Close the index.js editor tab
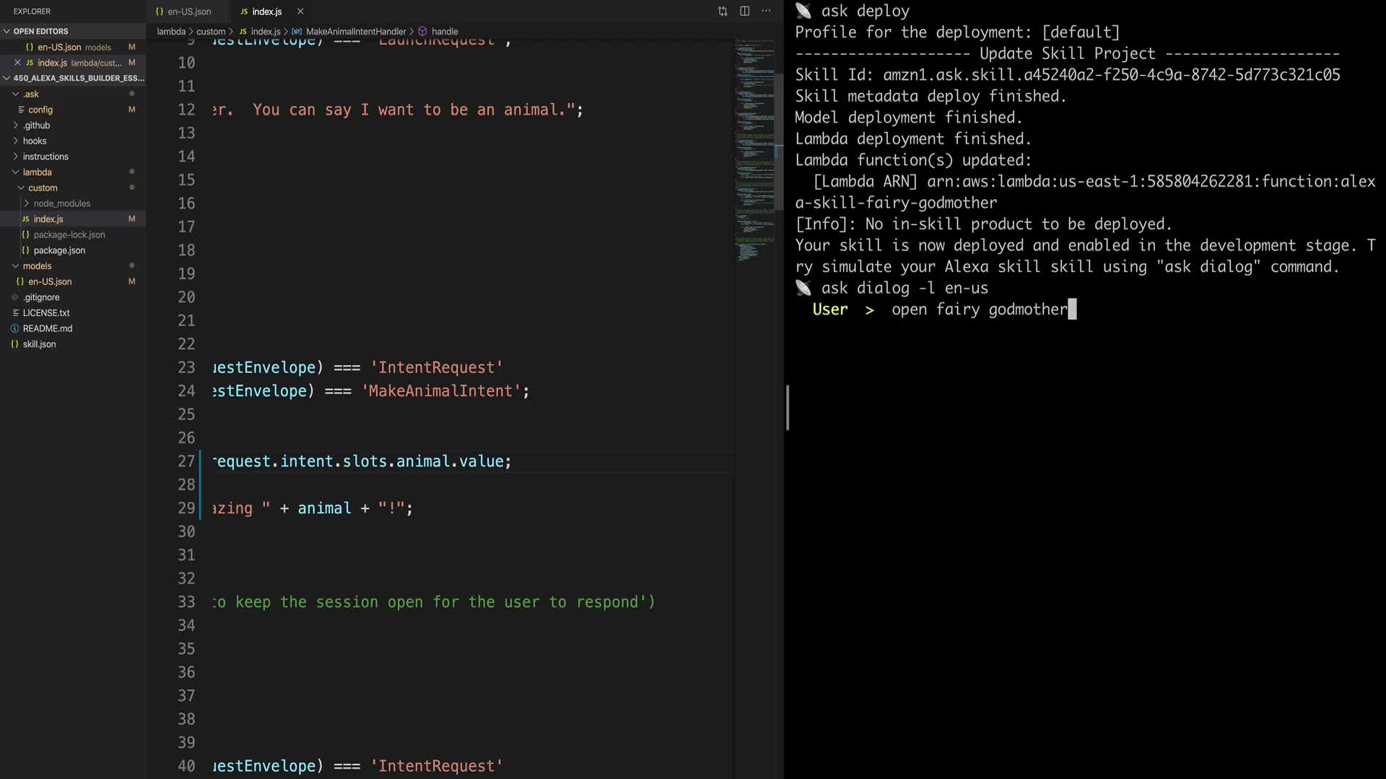1386x779 pixels. tap(300, 12)
